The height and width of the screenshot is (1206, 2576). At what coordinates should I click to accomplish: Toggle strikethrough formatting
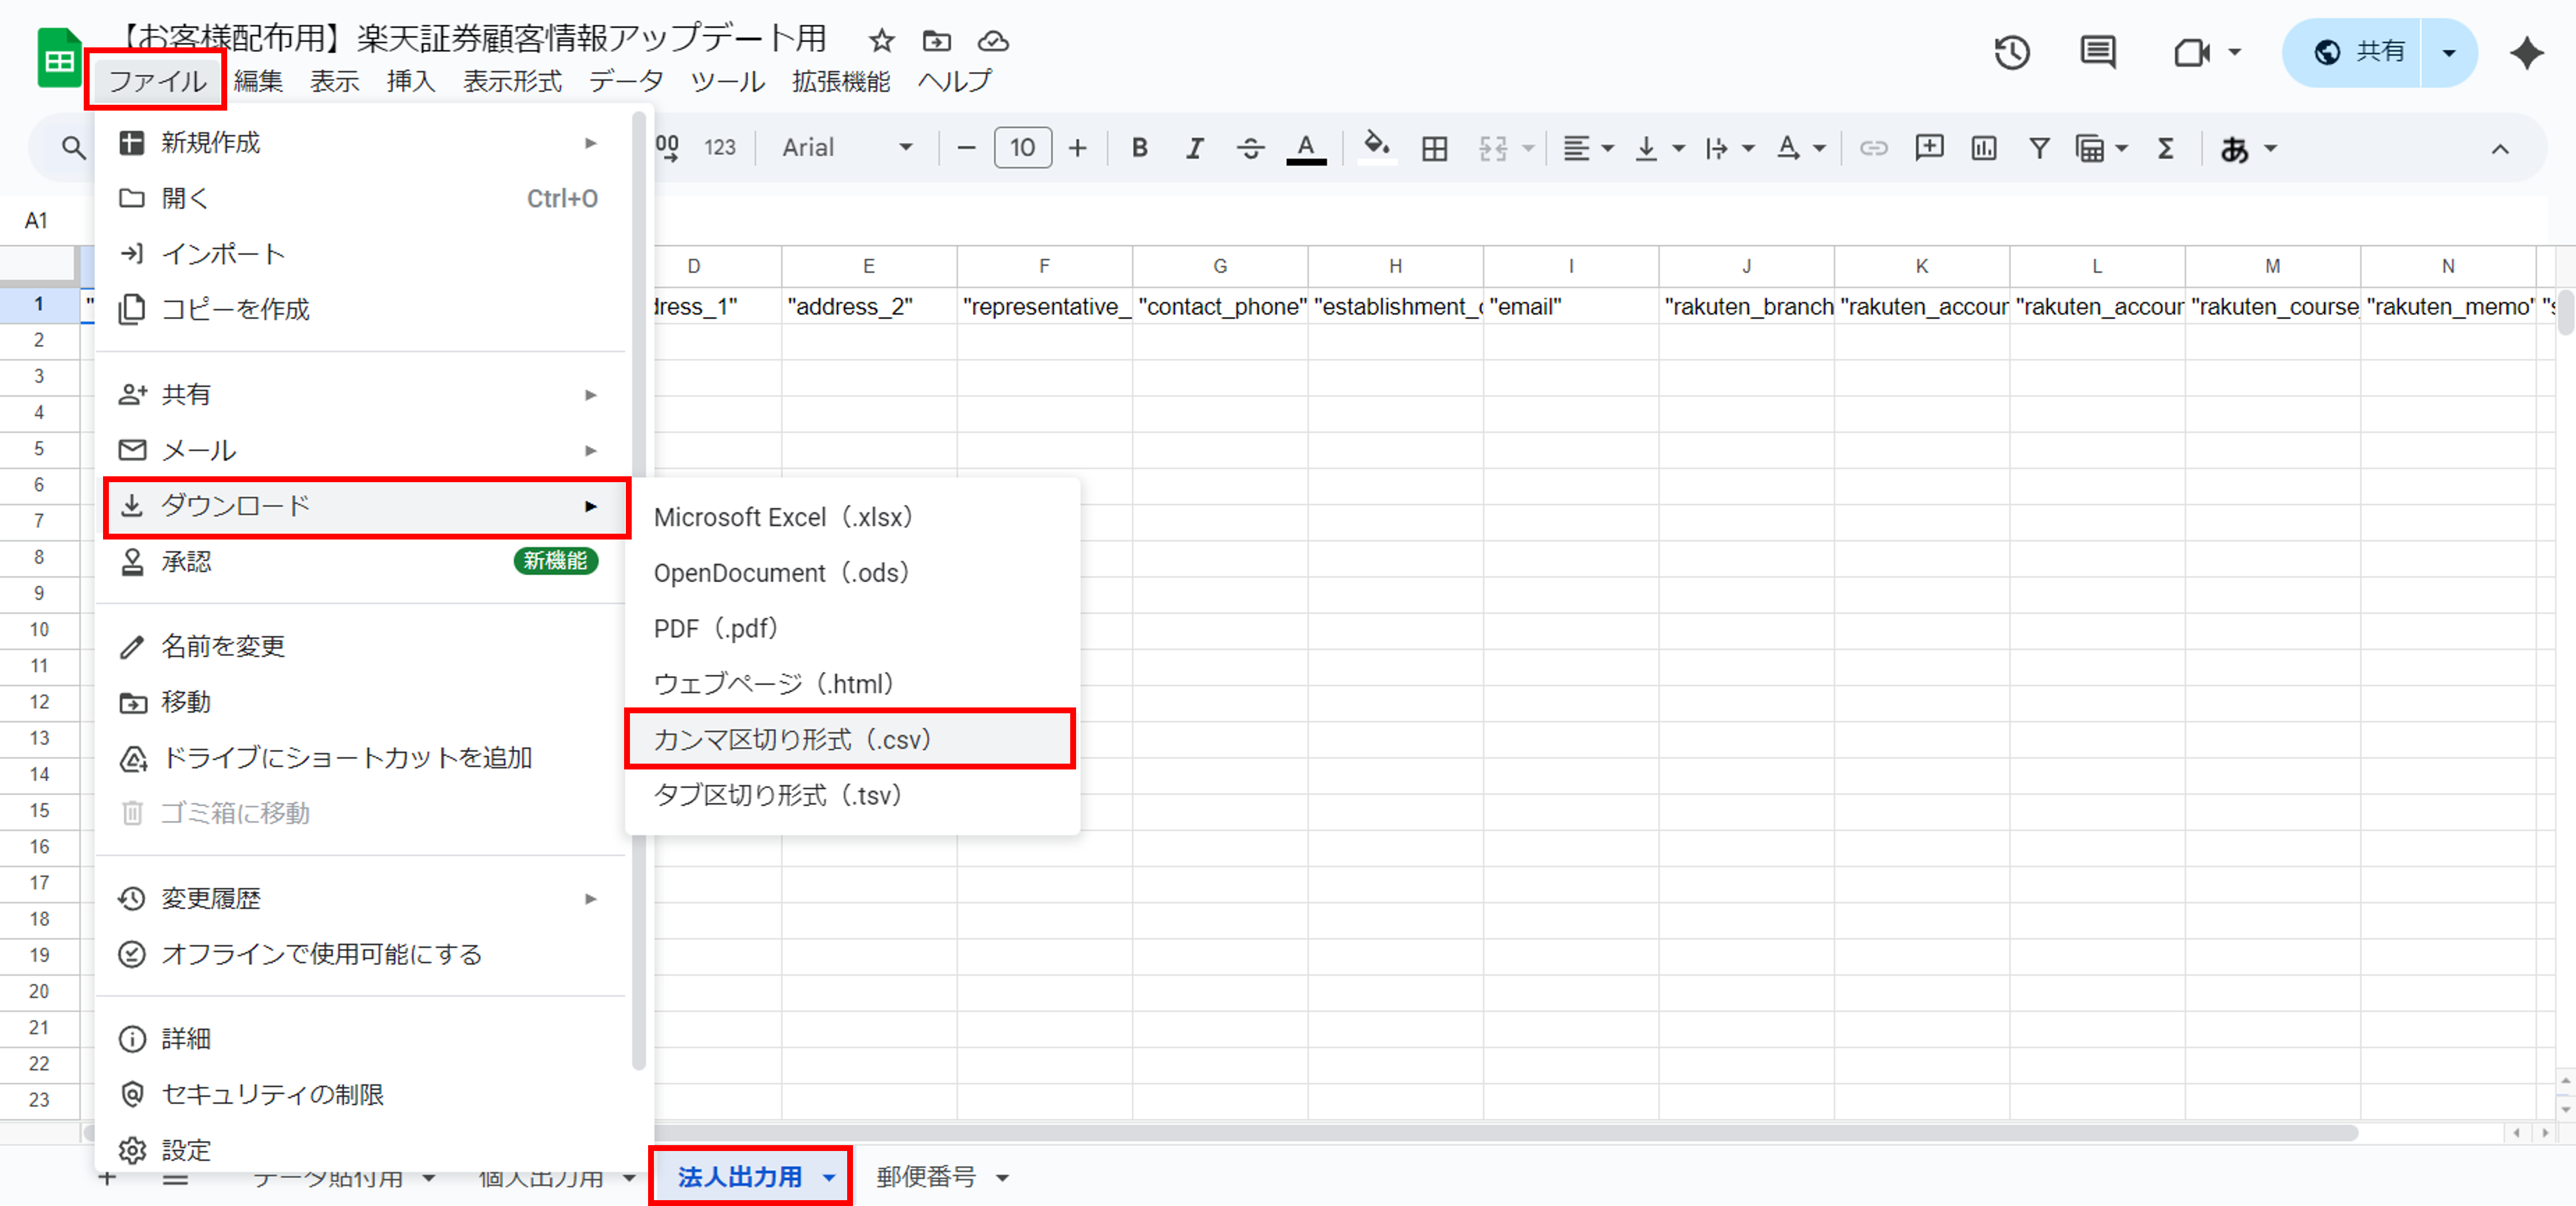pos(1249,149)
